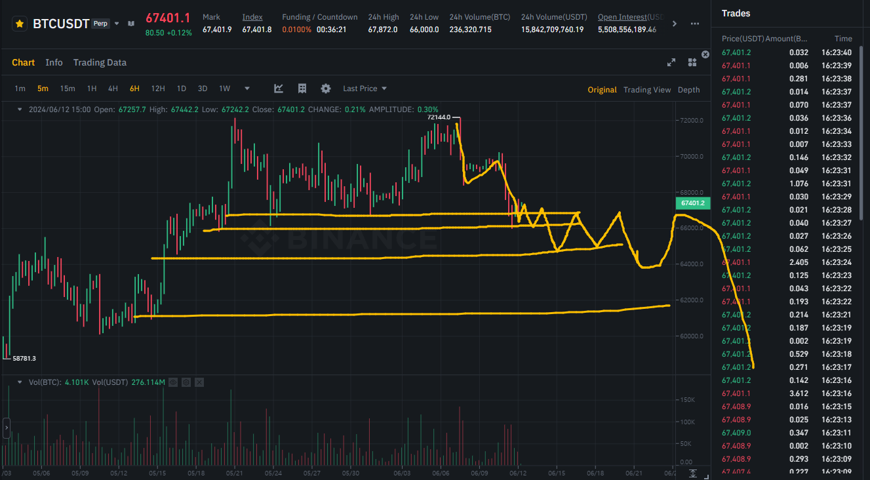The height and width of the screenshot is (480, 870).
Task: Click the Mark price value 67,401.9
Action: 217,30
